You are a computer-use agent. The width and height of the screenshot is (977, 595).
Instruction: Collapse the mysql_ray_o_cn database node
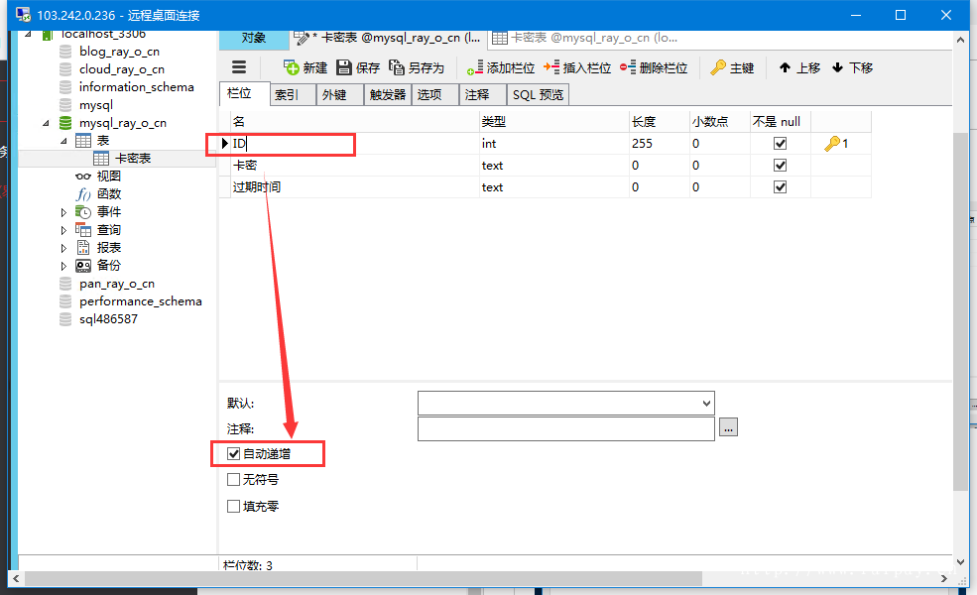46,123
